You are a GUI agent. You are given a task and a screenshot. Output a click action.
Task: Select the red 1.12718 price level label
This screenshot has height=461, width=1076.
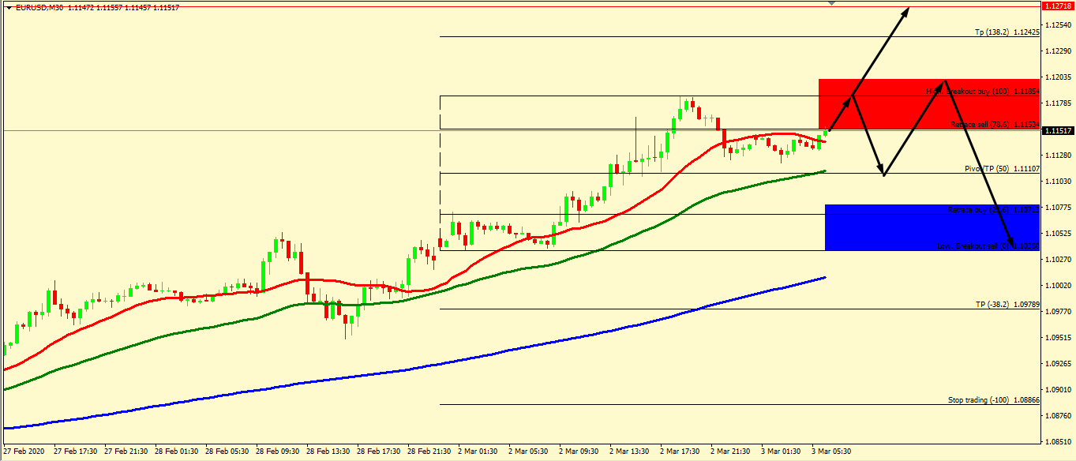pos(1058,6)
